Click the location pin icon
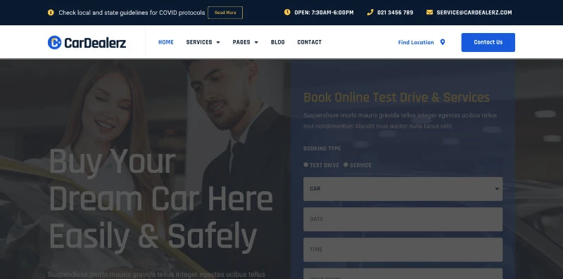 pos(443,42)
